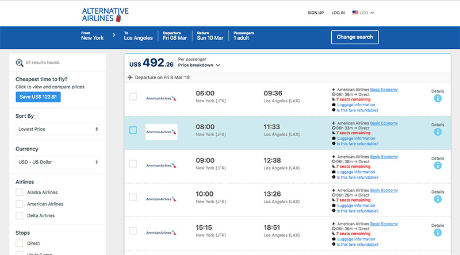Select the 10:00 flight checkbox
460x255 pixels.
pyautogui.click(x=133, y=197)
